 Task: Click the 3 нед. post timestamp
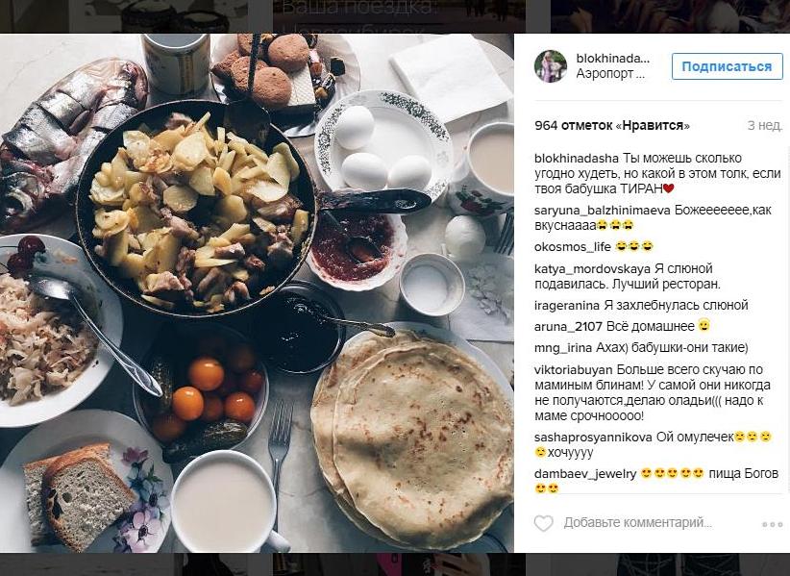point(764,125)
